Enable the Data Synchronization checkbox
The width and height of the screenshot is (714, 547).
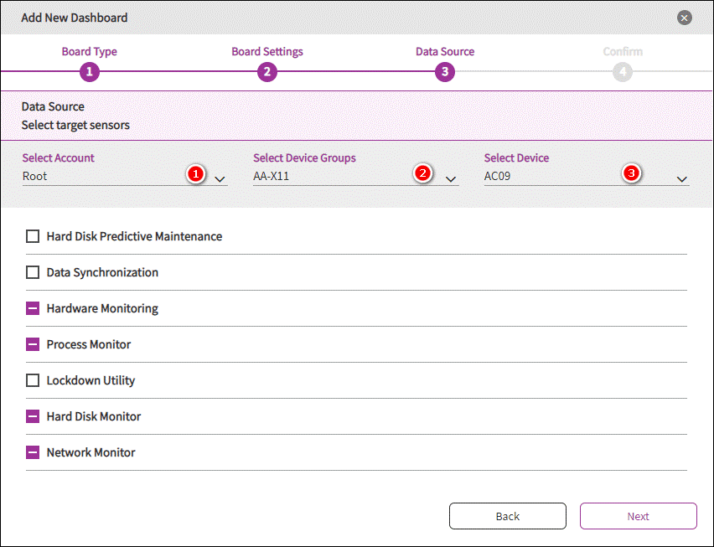[33, 272]
